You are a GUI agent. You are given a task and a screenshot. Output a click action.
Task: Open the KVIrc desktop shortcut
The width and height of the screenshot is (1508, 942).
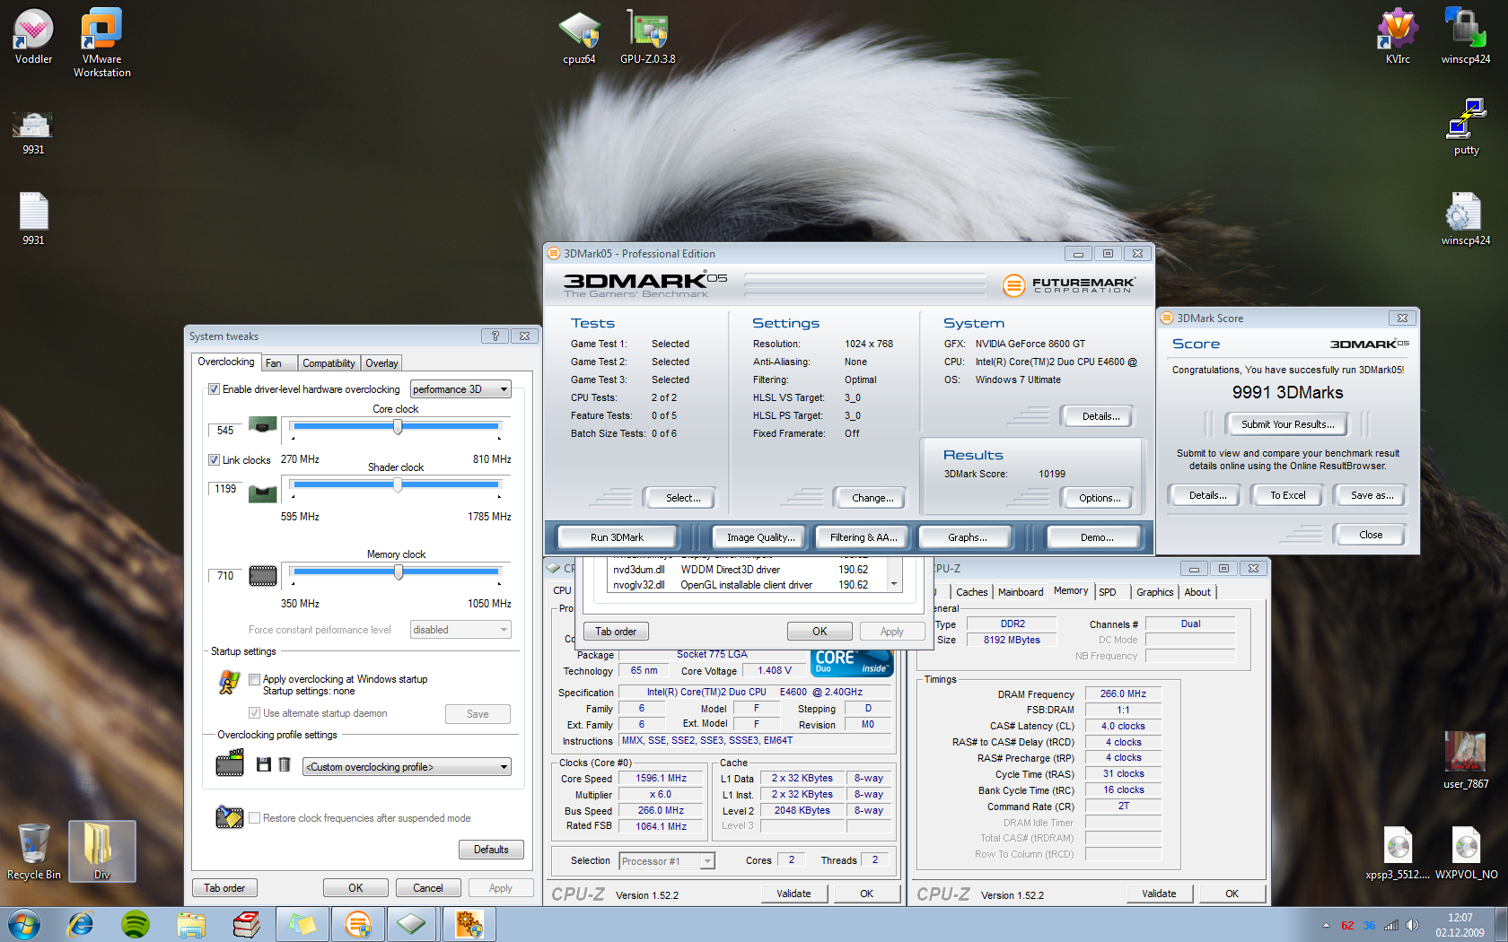pyautogui.click(x=1398, y=36)
